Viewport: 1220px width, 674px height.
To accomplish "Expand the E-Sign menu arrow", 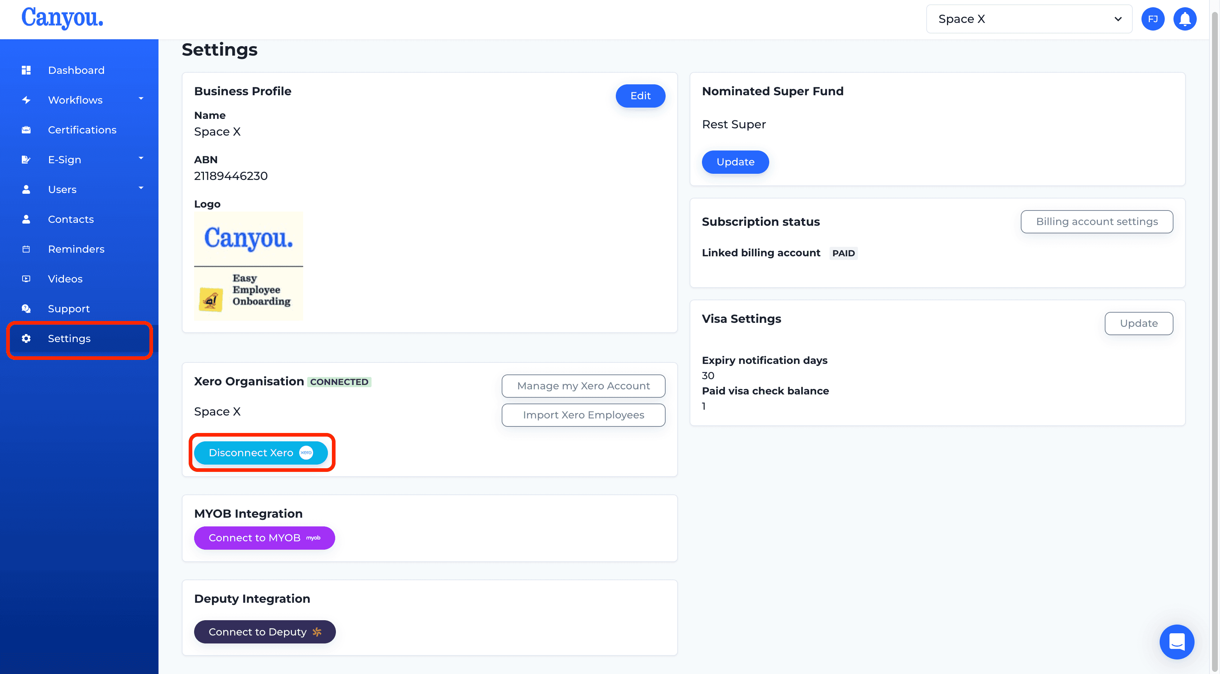I will [x=142, y=159].
